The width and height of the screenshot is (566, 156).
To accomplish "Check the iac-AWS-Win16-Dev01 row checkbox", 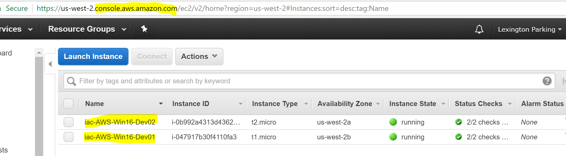I will 68,137.
